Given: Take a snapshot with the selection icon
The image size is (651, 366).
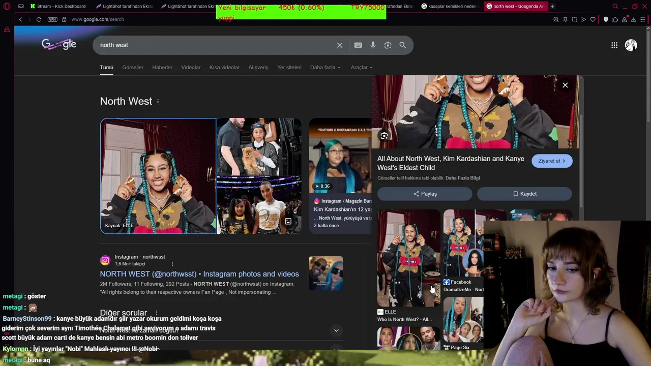Looking at the screenshot, I should [574, 19].
